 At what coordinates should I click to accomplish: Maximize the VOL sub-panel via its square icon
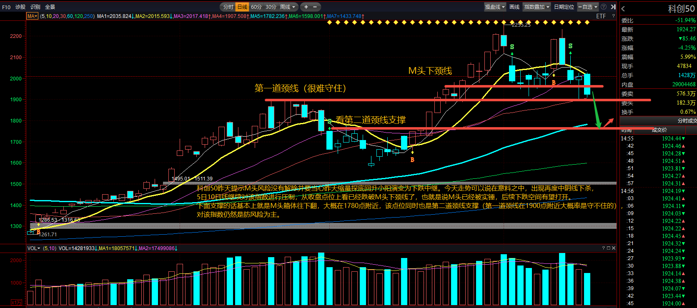[608, 248]
